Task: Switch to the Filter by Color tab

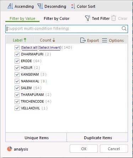Action: [x=57, y=18]
